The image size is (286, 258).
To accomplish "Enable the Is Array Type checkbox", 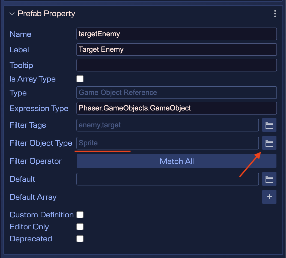I will [x=80, y=79].
